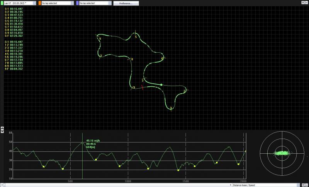The width and height of the screenshot is (309, 187).
Task: Click the G-force scatter plot circle
Action: [282, 153]
